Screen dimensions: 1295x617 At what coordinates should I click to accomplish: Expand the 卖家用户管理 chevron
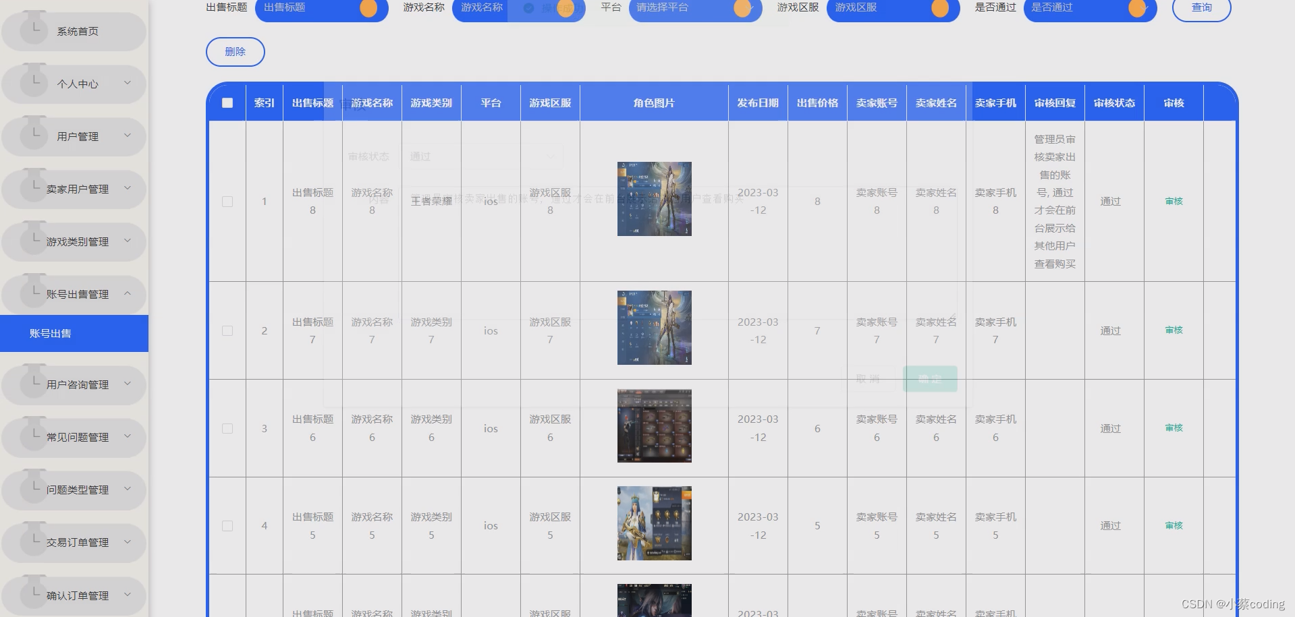point(127,188)
